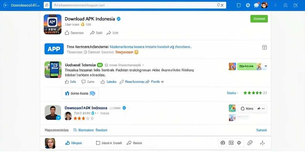The image size is (305, 152).
Task: Click the thumbs-up 'Dells' action under the post
Action: point(70,82)
